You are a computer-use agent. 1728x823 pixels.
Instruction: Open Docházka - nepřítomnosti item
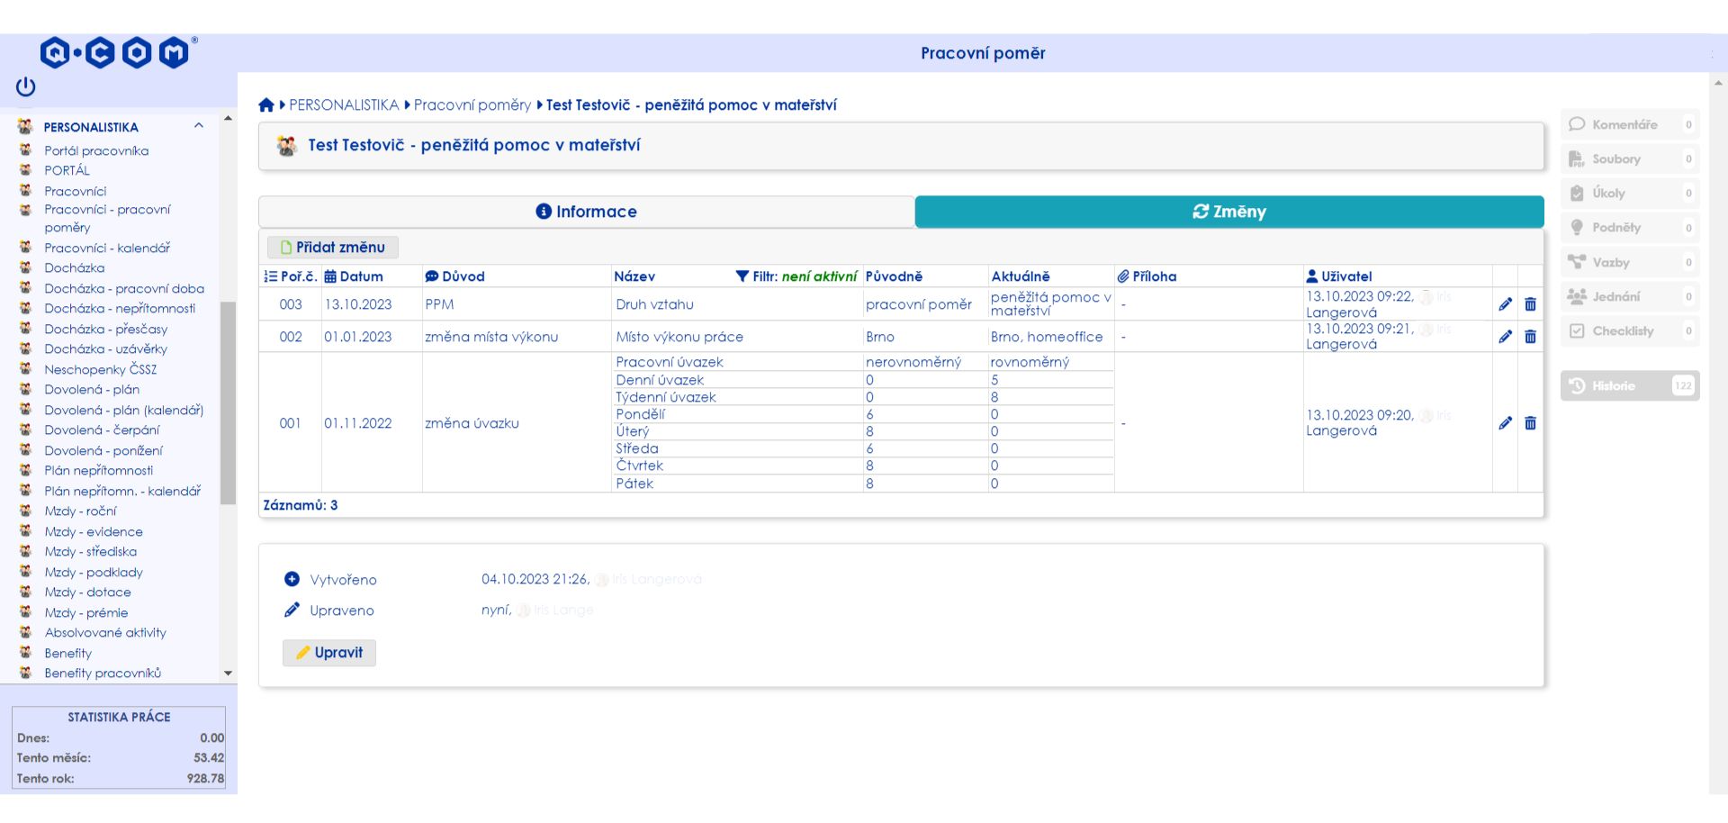tap(120, 308)
